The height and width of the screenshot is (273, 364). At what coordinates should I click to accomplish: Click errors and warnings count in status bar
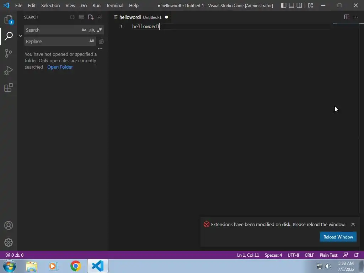pyautogui.click(x=14, y=255)
